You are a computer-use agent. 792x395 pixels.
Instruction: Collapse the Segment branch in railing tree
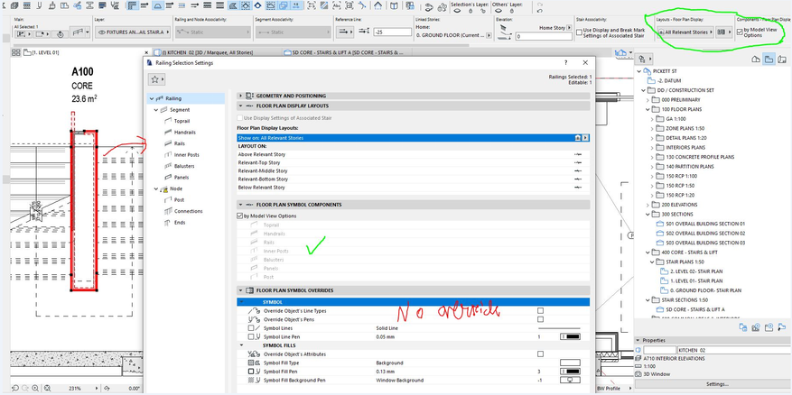(x=156, y=110)
